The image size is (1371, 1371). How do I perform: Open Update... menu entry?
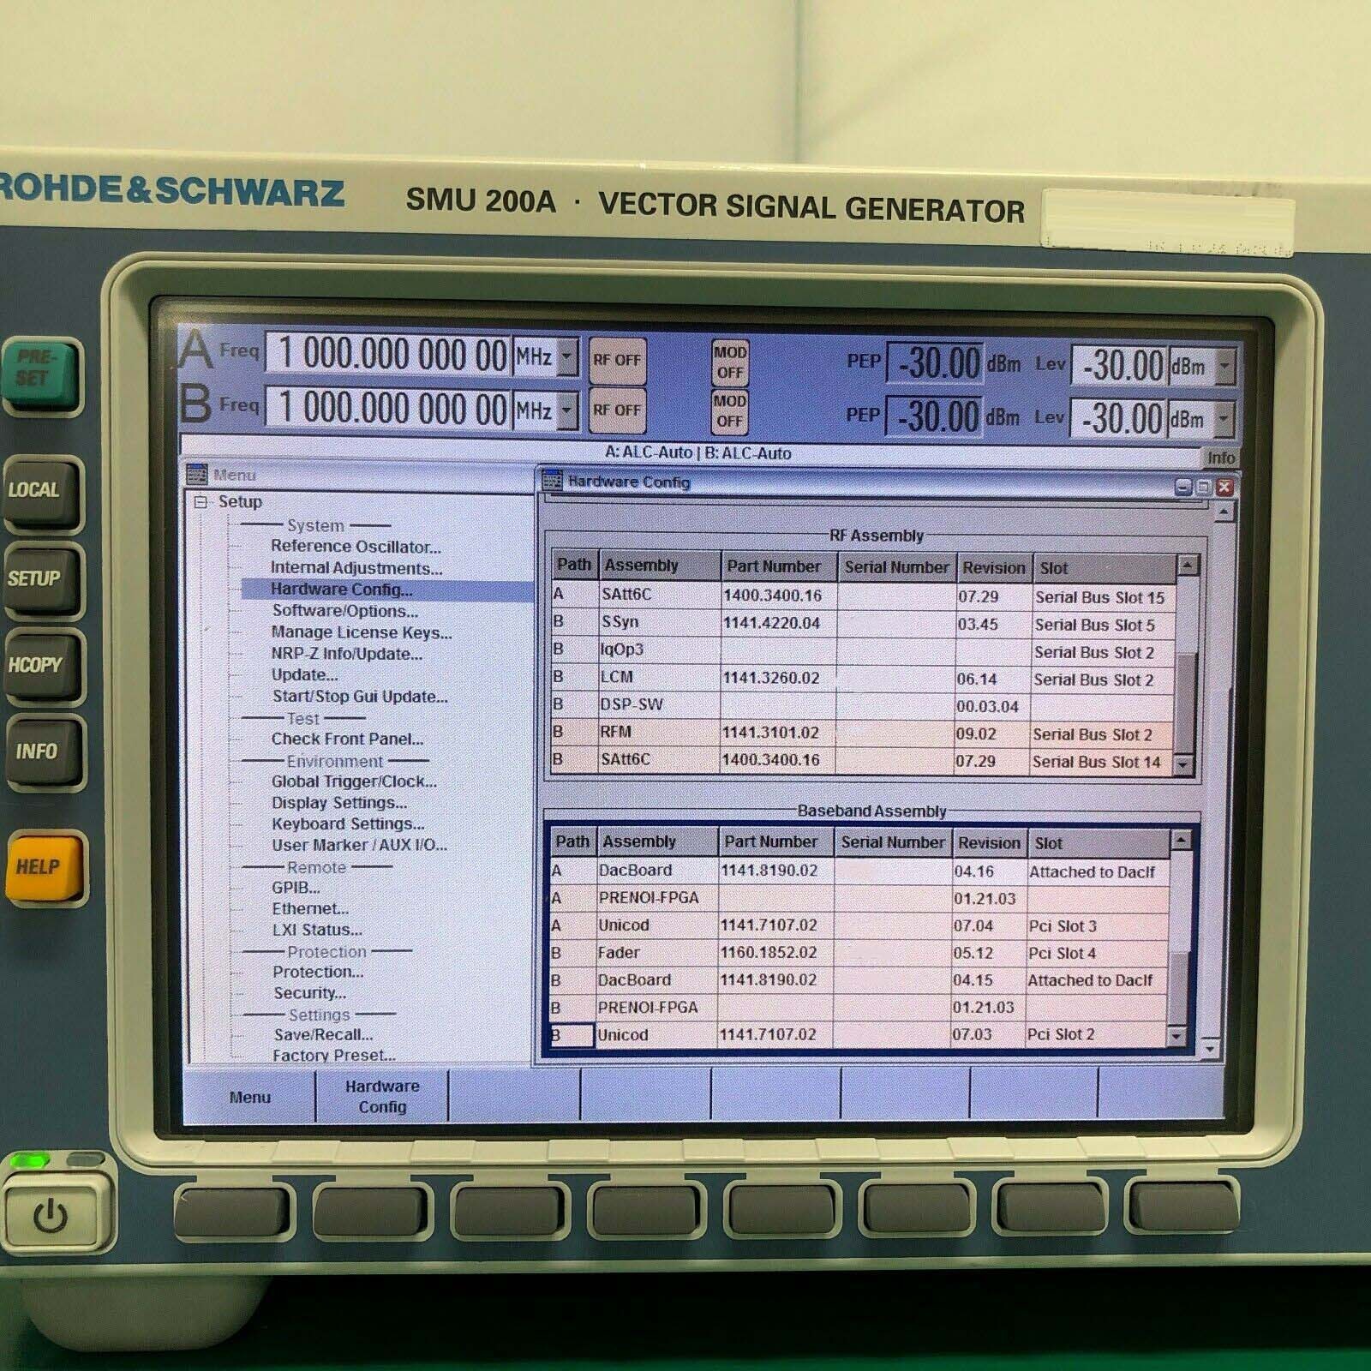click(304, 674)
